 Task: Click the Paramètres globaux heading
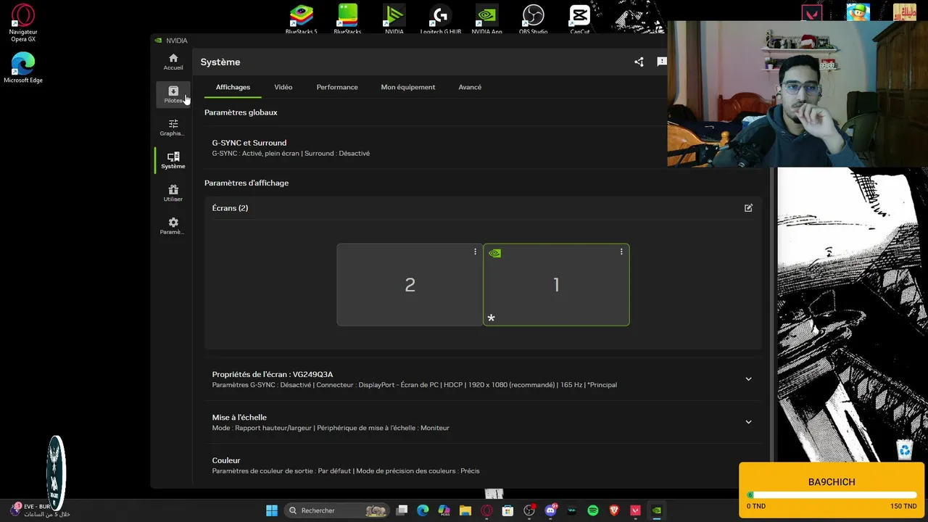[x=241, y=112]
